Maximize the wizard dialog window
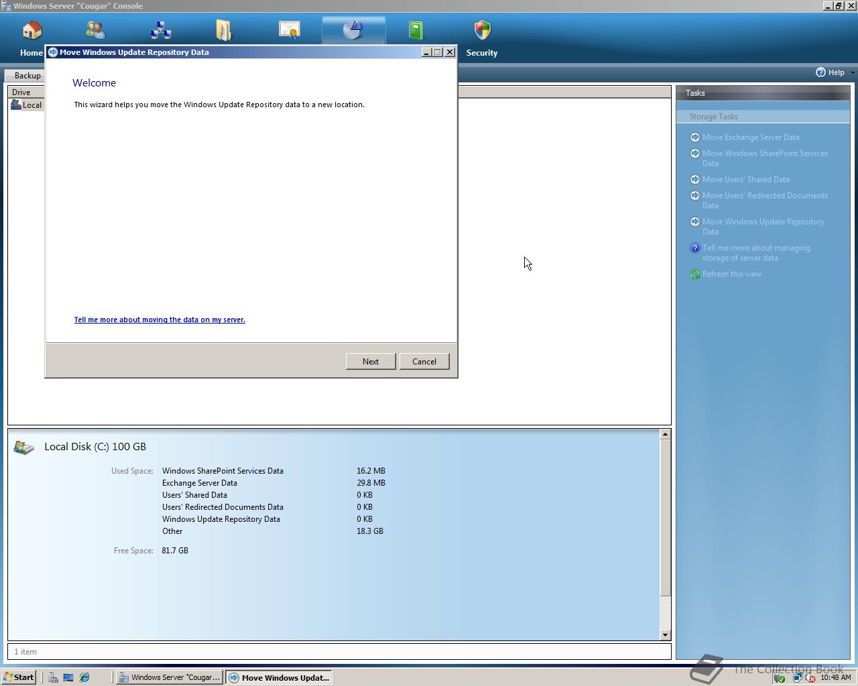Viewport: 858px width, 686px height. point(438,52)
